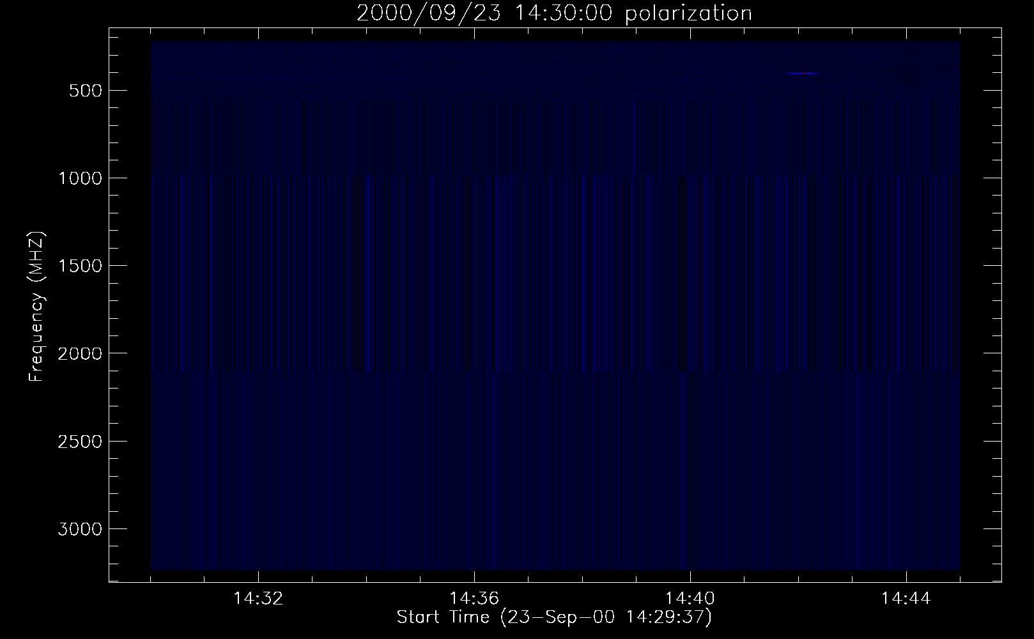Click the 2000 frequency tick label

pos(80,353)
